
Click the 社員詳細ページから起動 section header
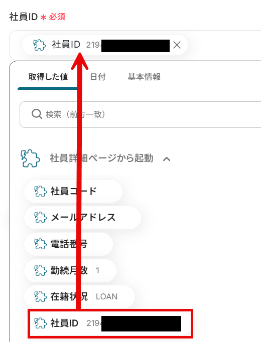coord(101,158)
